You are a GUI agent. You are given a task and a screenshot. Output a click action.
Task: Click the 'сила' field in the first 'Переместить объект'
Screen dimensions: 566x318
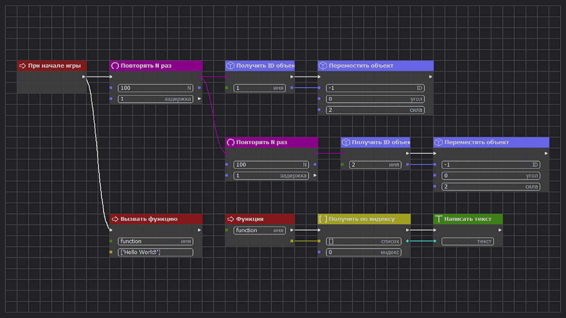pyautogui.click(x=375, y=110)
